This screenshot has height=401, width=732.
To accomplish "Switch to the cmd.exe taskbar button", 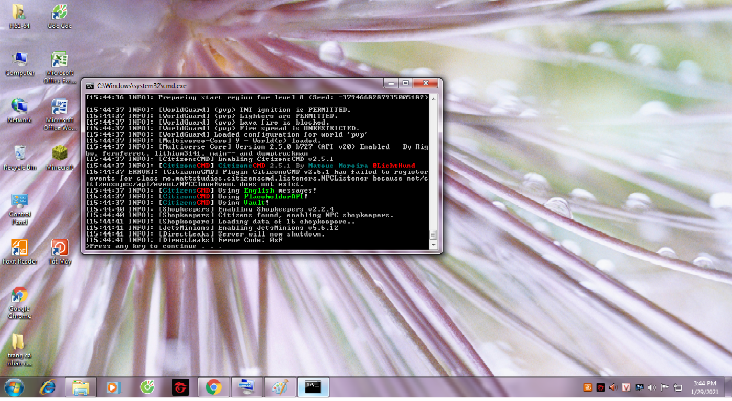I will click(x=313, y=387).
